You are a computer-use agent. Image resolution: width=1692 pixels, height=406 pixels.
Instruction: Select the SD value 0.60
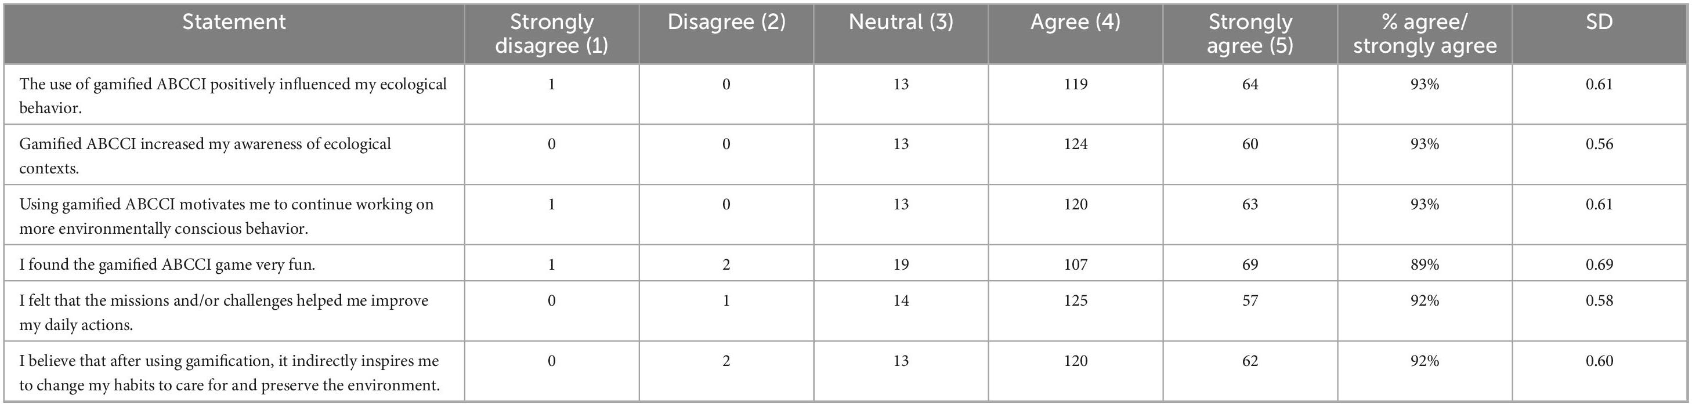(x=1599, y=361)
